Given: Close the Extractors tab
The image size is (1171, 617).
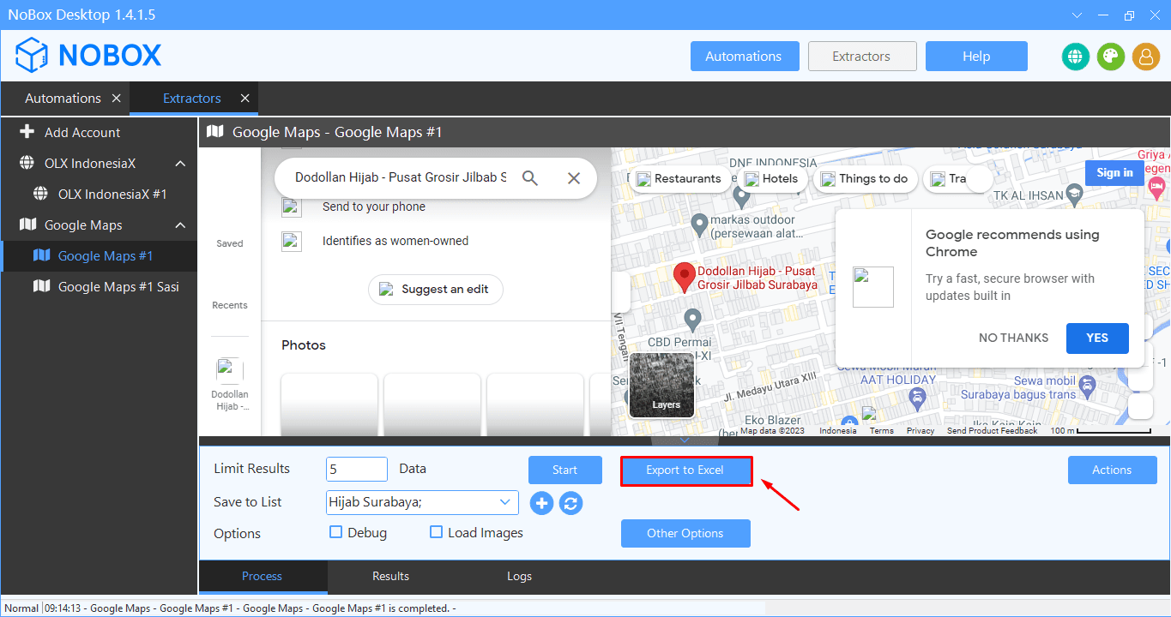Looking at the screenshot, I should click(244, 99).
